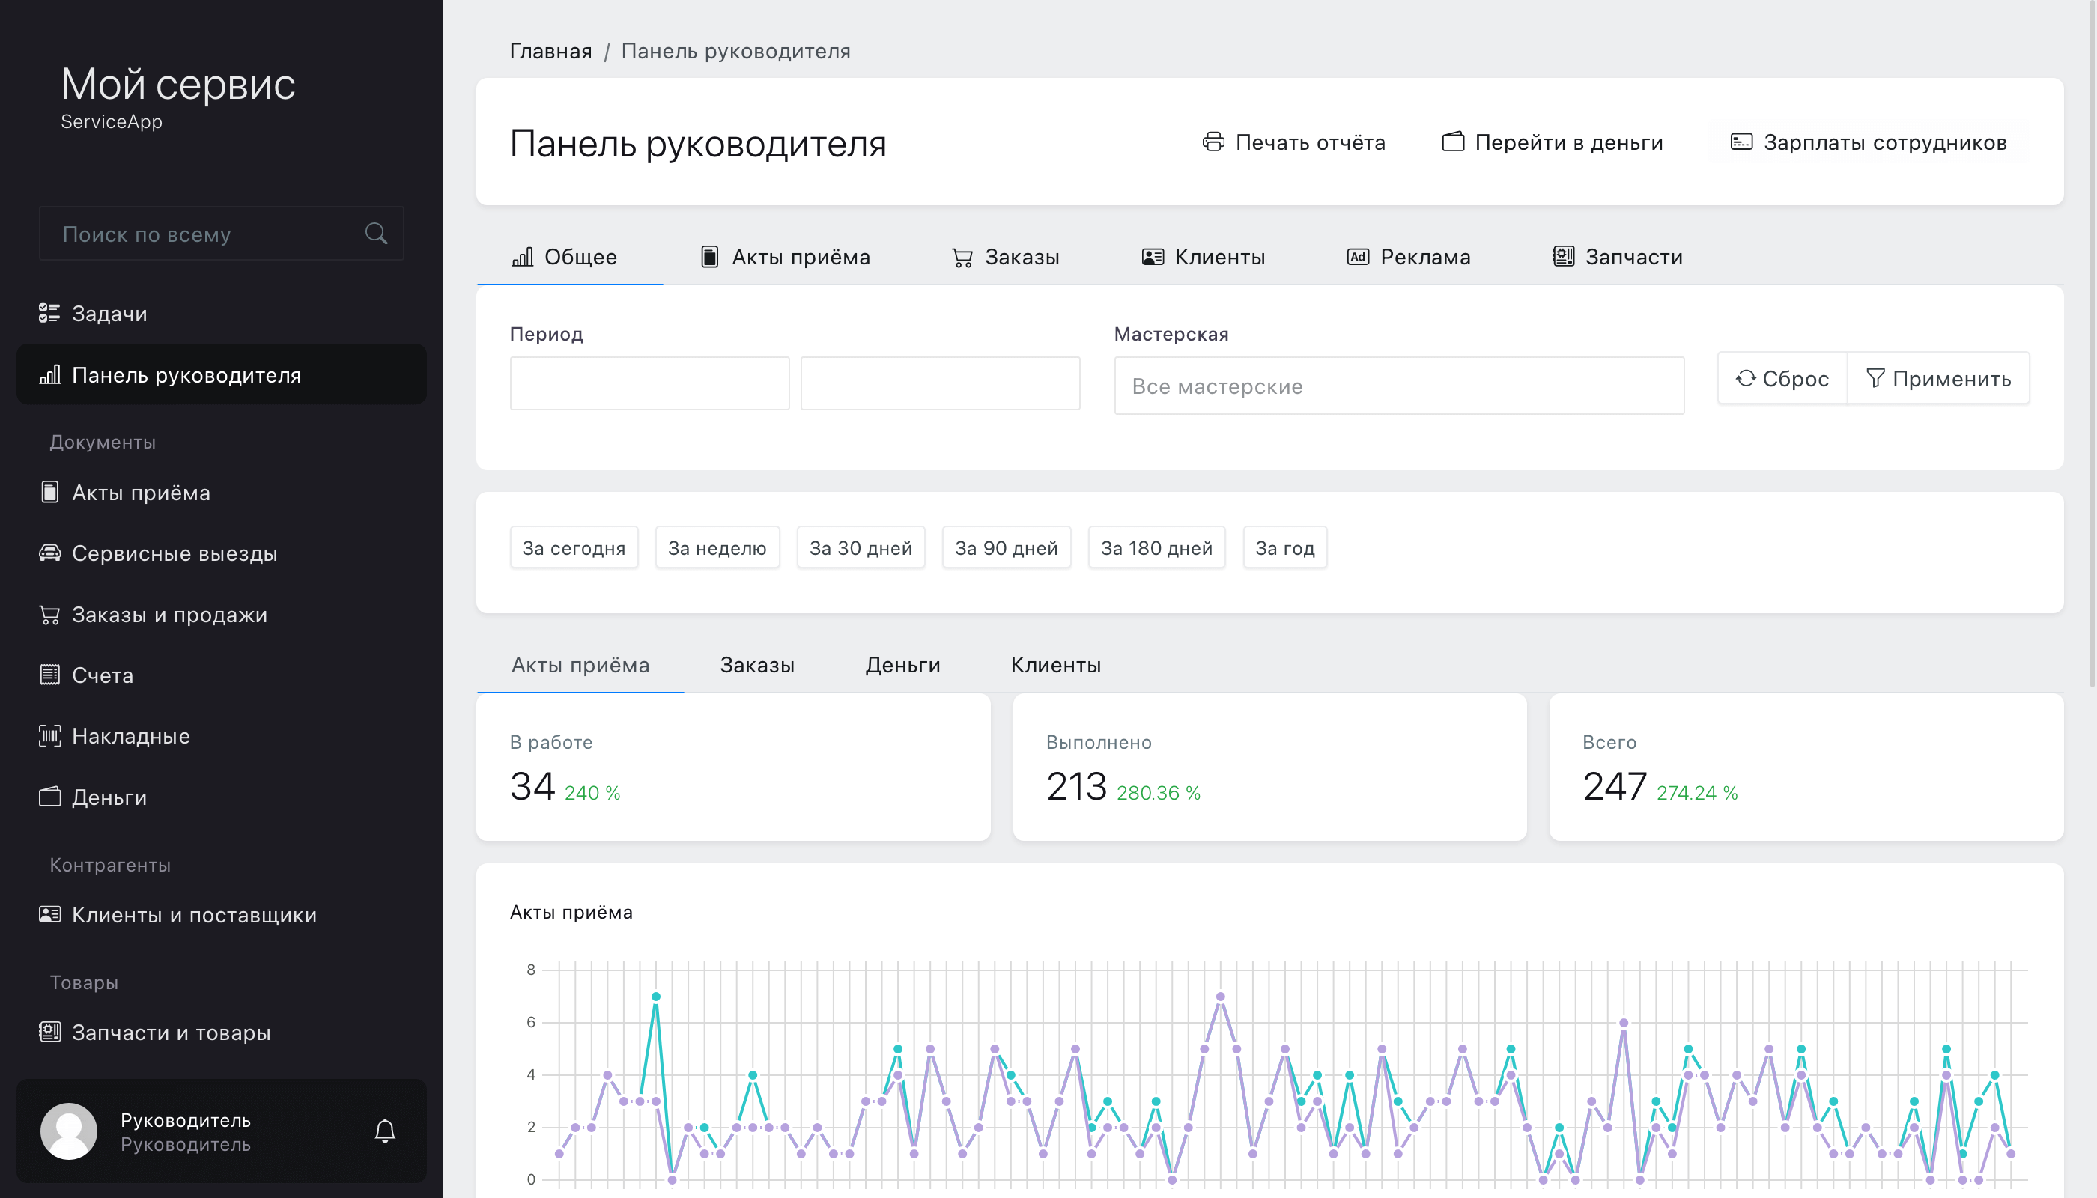Choose the За 90 дней period preset
This screenshot has height=1198, width=2097.
pyautogui.click(x=1007, y=548)
